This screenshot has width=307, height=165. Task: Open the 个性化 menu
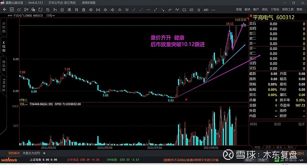(x=275, y=9)
